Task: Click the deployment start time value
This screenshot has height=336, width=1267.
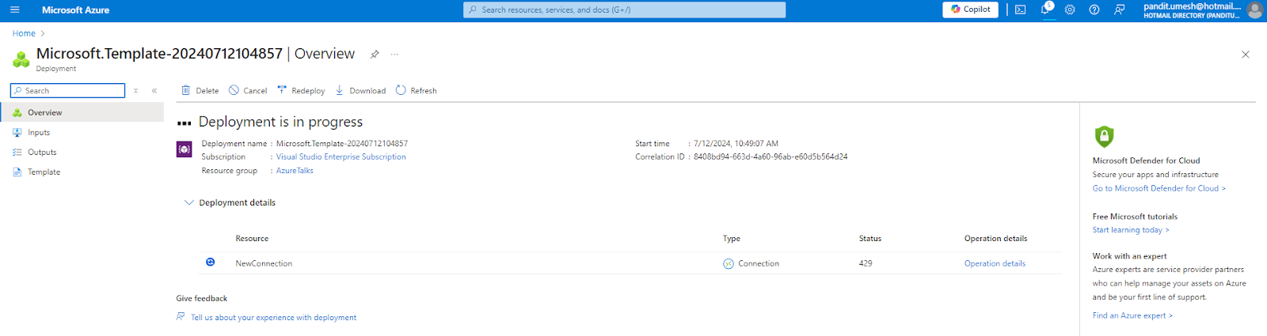Action: 736,143
